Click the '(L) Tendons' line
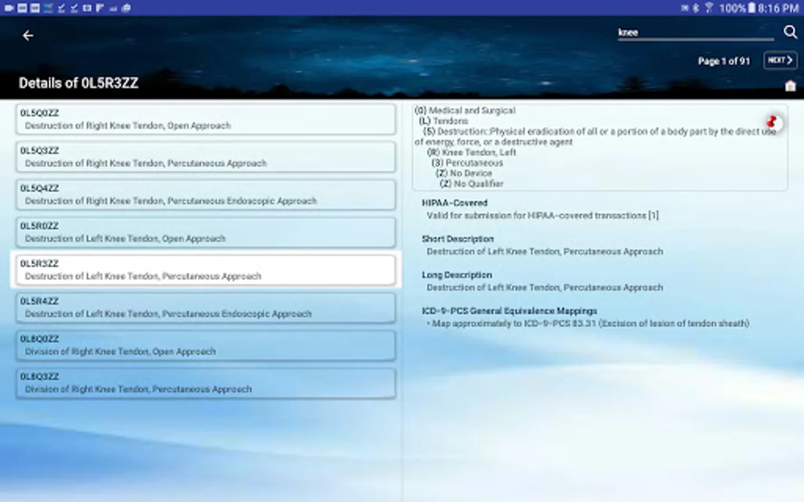The width and height of the screenshot is (804, 502). click(x=443, y=121)
